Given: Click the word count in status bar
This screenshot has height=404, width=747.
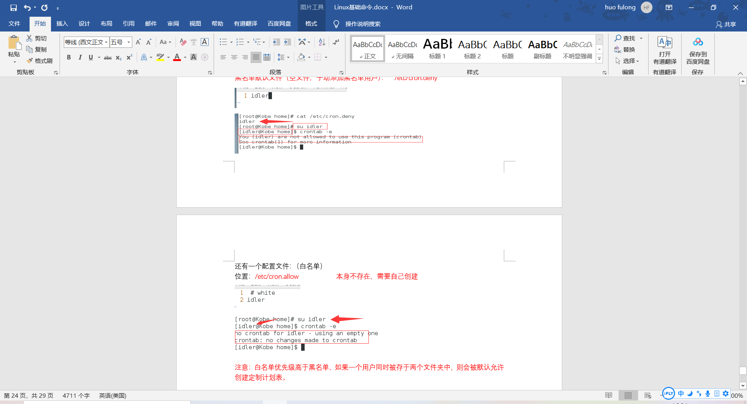Looking at the screenshot, I should (76, 395).
